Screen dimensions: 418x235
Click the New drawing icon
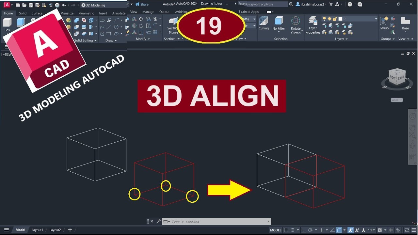[x=18, y=5]
